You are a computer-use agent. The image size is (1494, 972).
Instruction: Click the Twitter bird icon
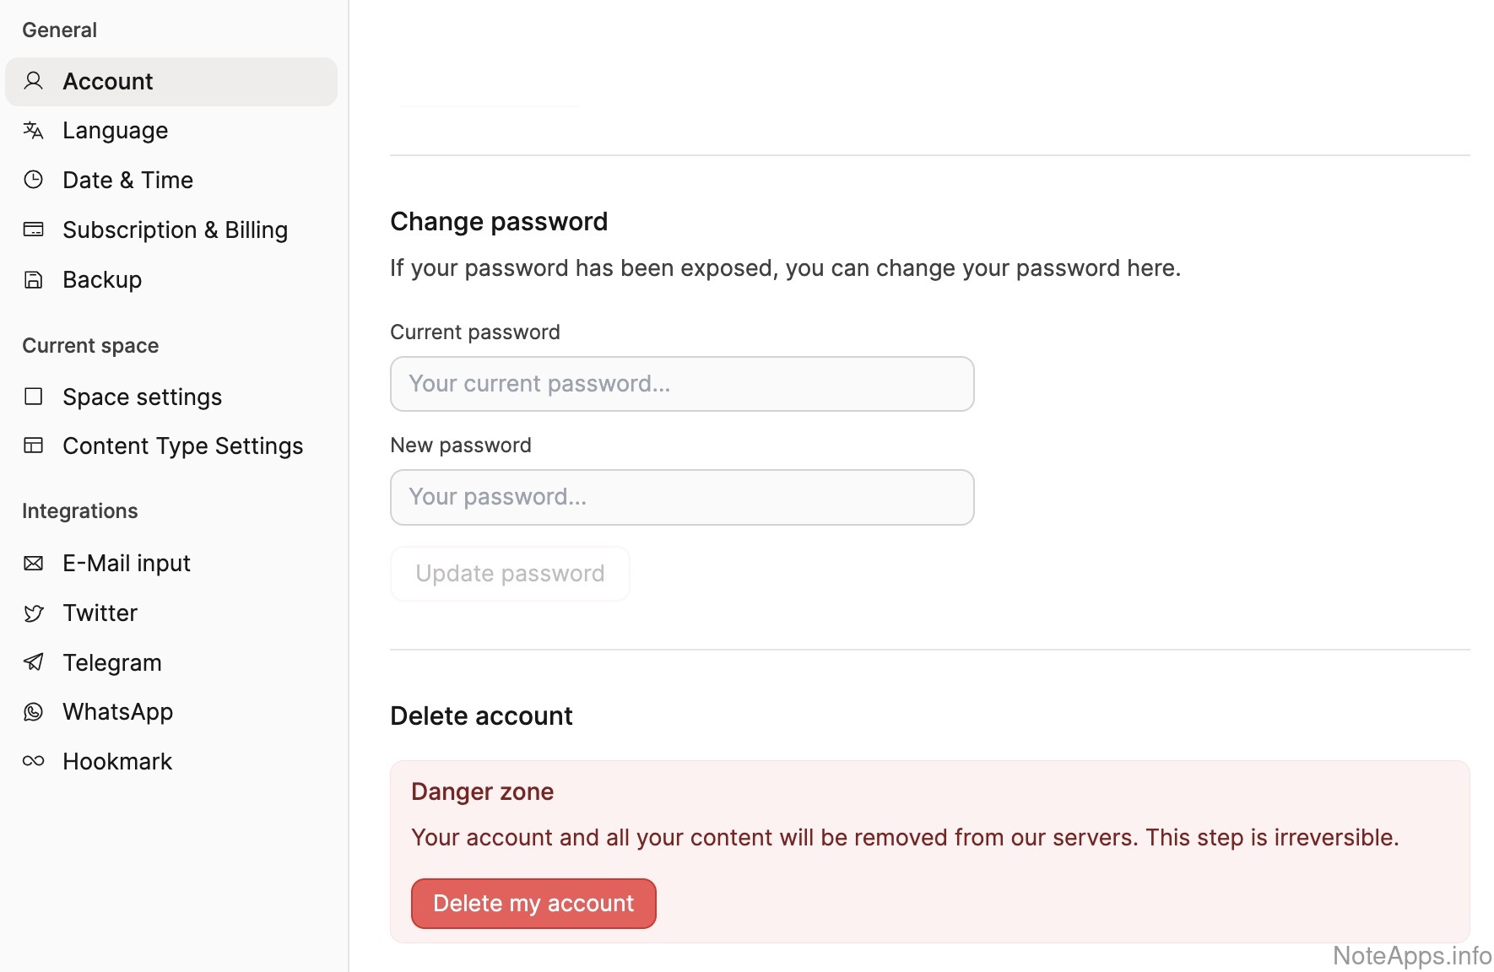(34, 613)
